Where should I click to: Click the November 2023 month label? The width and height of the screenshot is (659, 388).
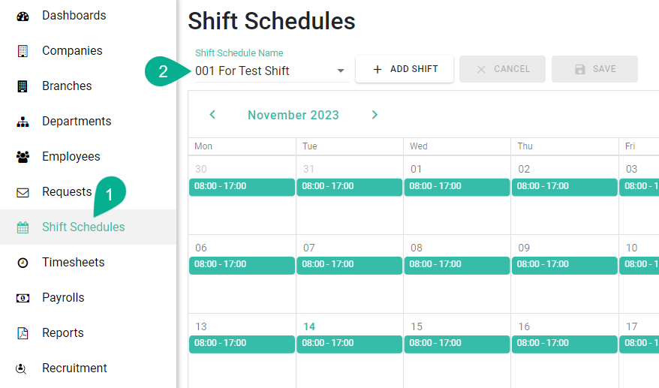point(293,116)
